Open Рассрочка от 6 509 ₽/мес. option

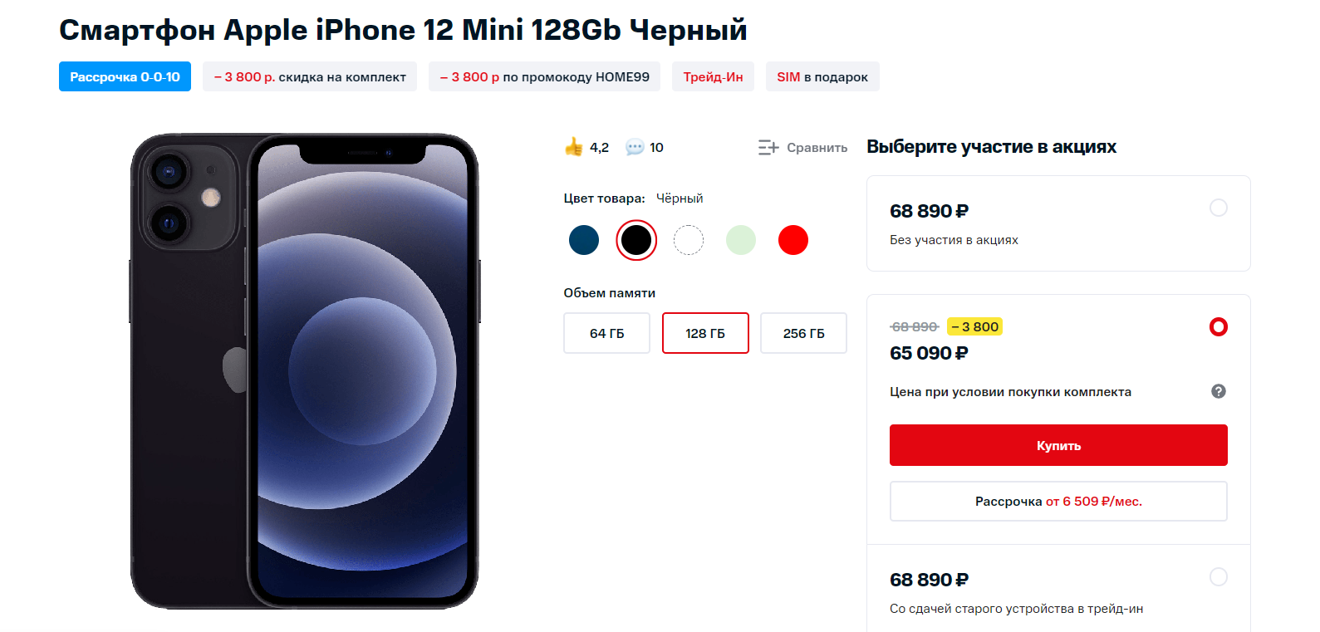click(x=1058, y=502)
